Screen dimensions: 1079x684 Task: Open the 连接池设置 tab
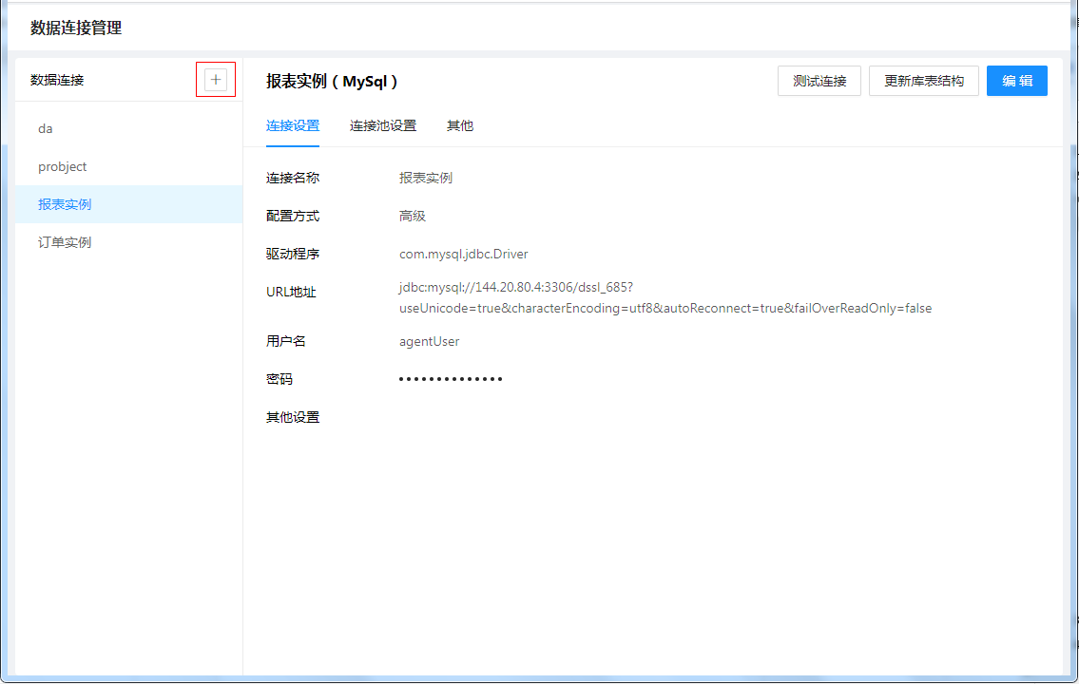[x=383, y=125]
